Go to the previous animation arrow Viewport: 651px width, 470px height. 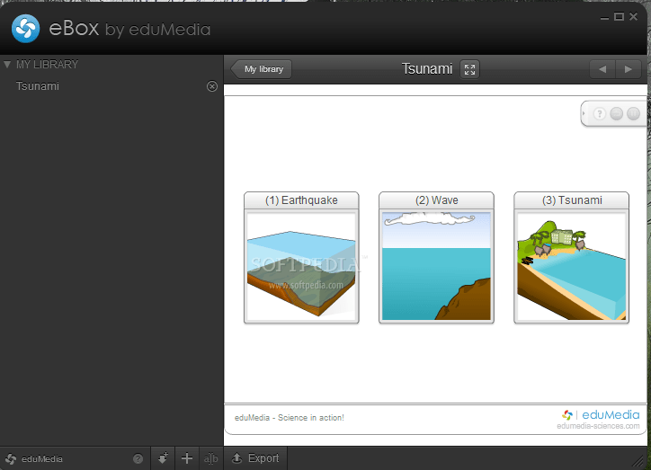(602, 69)
